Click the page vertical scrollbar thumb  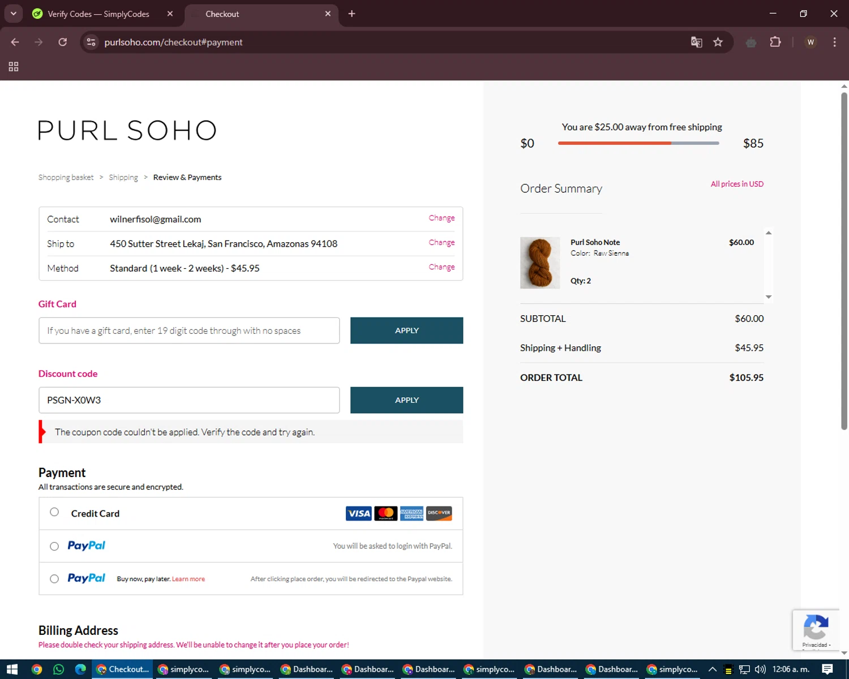tap(844, 260)
